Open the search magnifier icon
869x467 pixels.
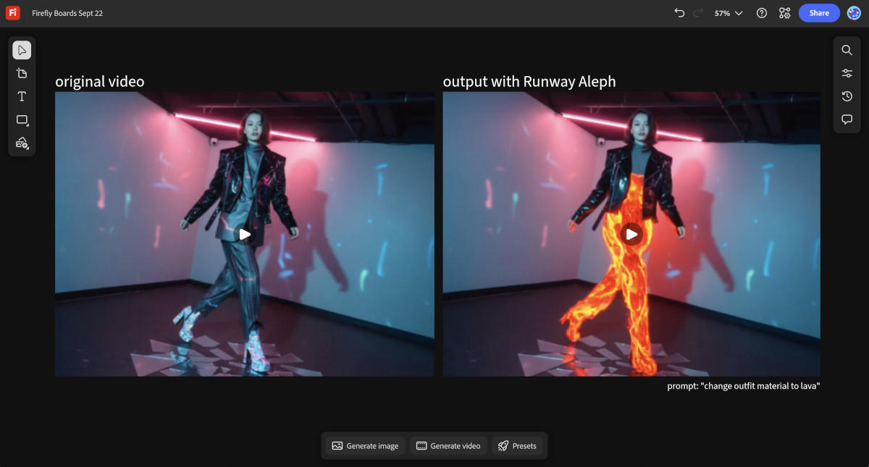click(847, 50)
